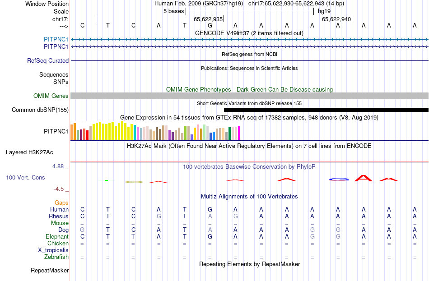Click the Basewise Conservation by PhyloP title
Viewport: 429px width, 281px height.
click(x=249, y=167)
